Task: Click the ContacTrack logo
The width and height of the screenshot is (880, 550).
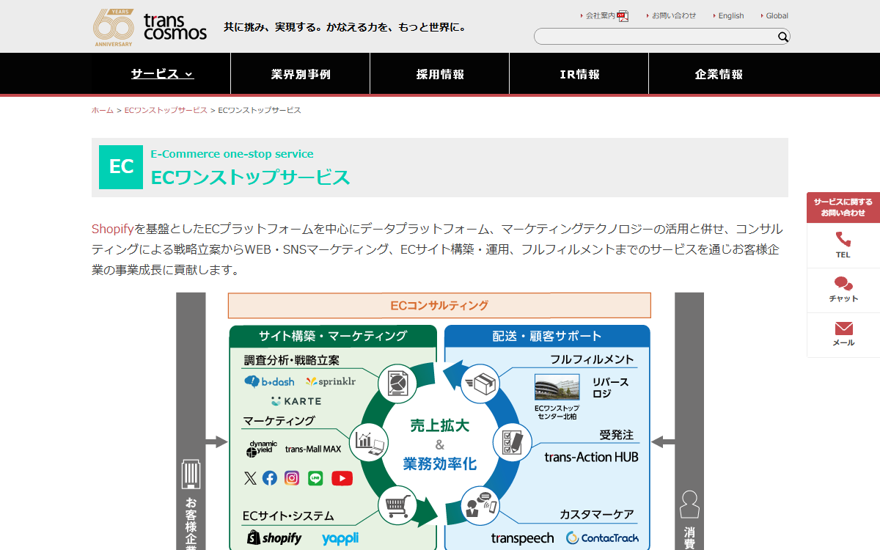Action: [x=602, y=538]
